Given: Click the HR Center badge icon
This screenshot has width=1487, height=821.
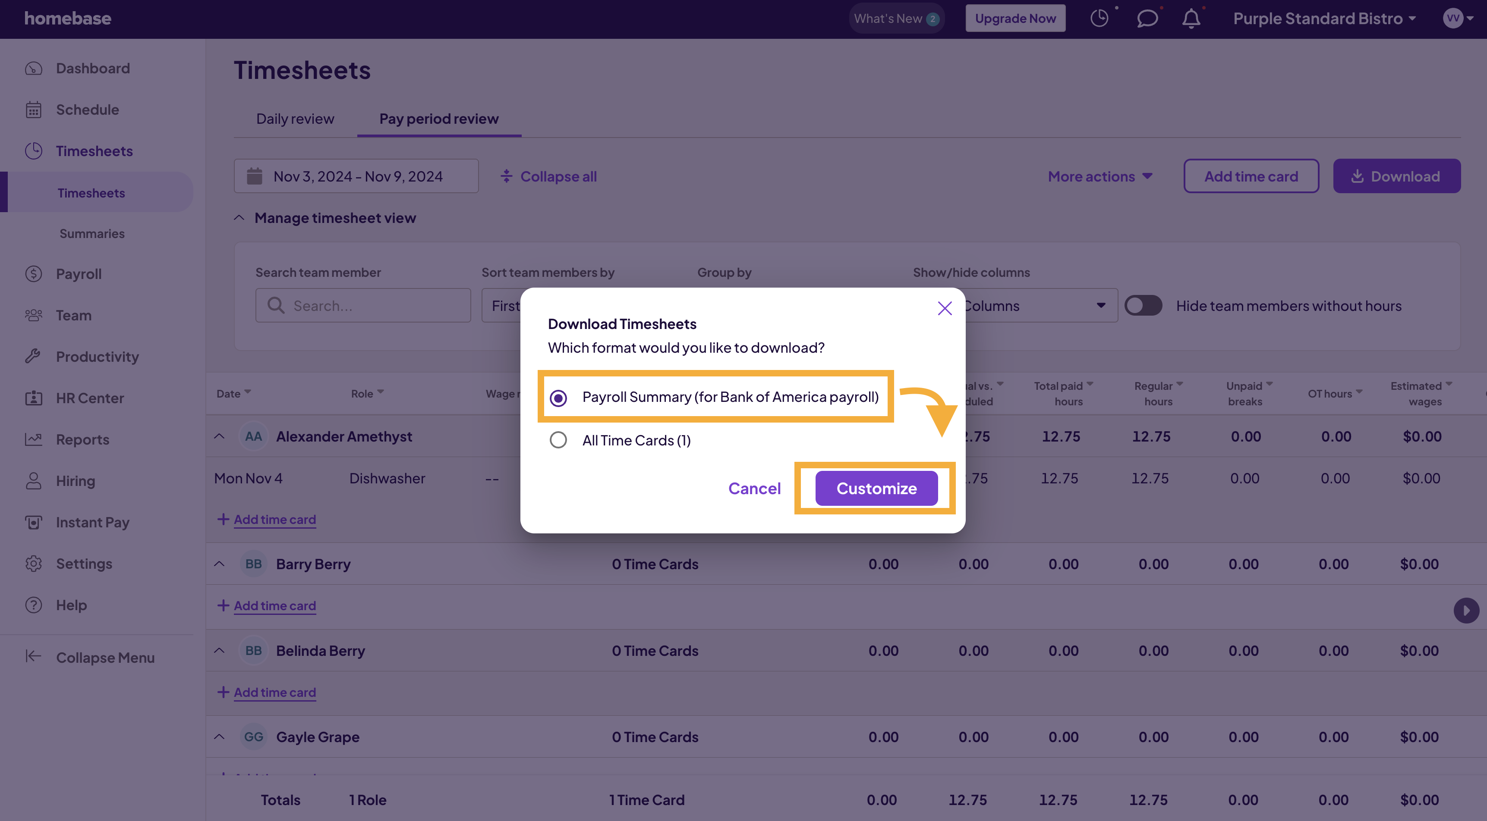Looking at the screenshot, I should coord(34,398).
